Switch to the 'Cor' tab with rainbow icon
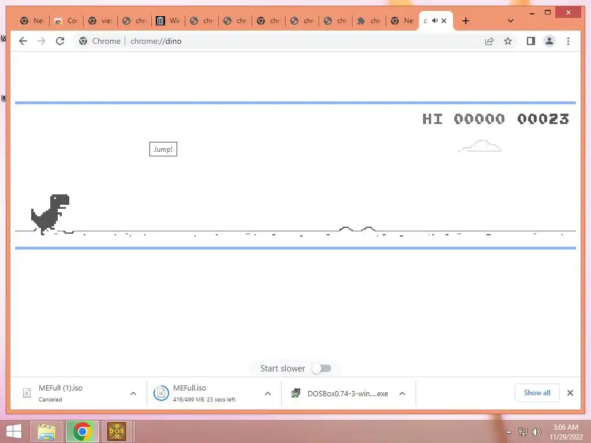Screen dimensions: 591x443 coord(66,21)
